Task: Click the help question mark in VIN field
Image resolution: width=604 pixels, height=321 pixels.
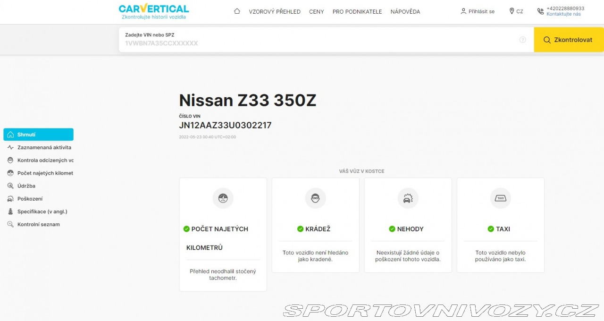Action: click(522, 40)
